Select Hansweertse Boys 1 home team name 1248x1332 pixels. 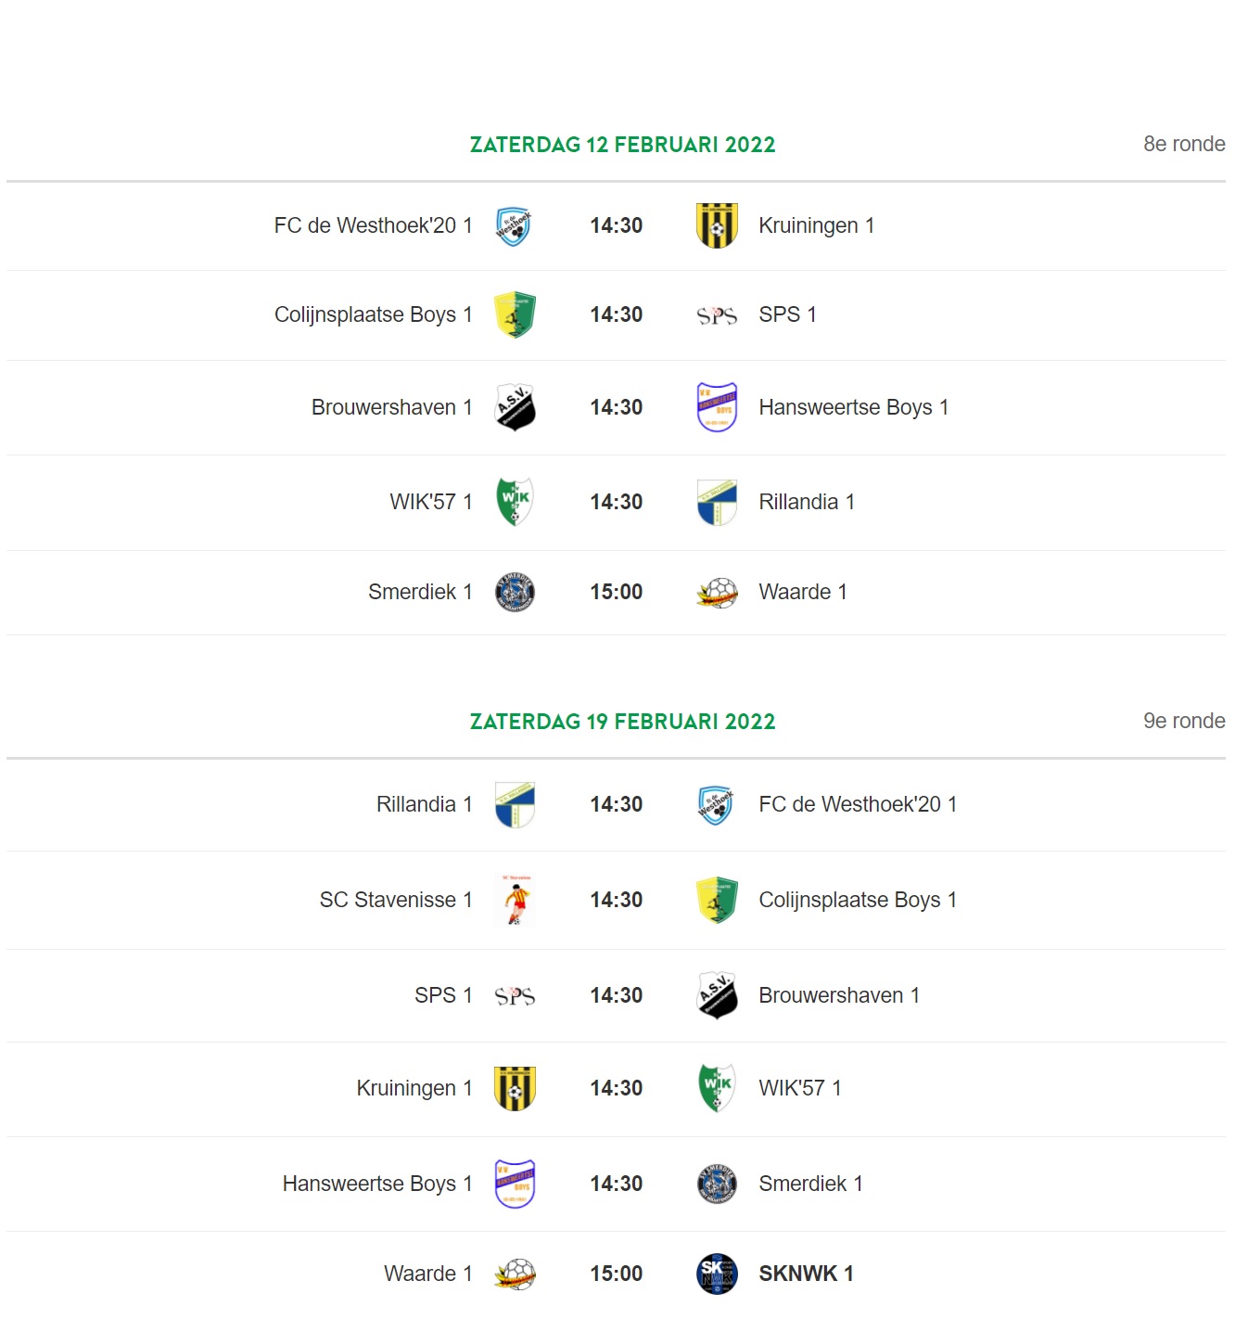377,1184
